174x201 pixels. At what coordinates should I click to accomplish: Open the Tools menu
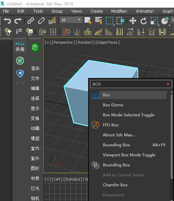coord(38,11)
